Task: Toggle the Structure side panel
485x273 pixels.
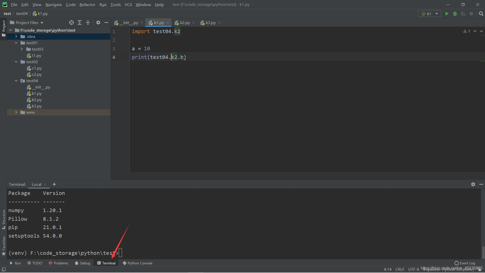Action: tap(4, 219)
